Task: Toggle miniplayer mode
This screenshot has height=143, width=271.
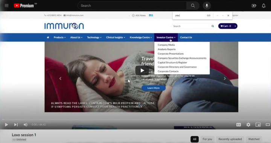Action: [x=258, y=125]
